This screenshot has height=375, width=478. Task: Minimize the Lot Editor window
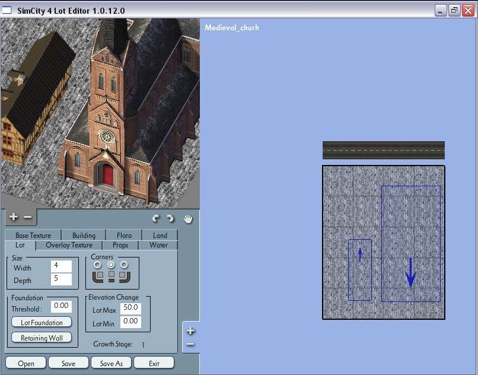440,11
